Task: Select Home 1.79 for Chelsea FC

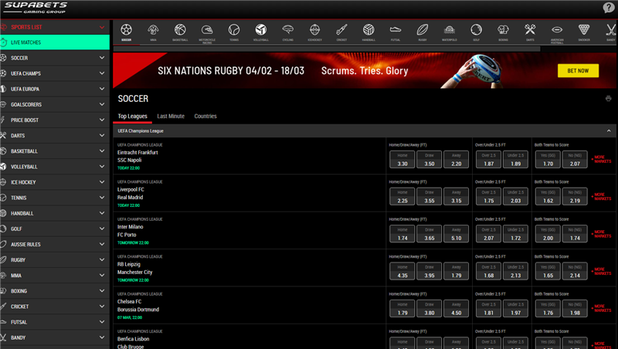Action: (402, 309)
